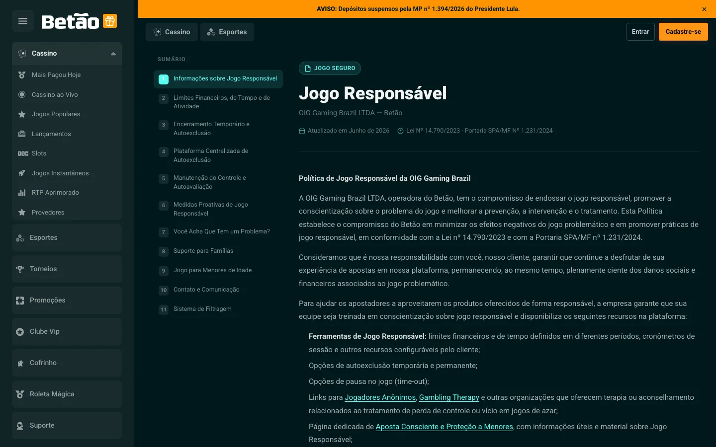
Task: Open the hamburger menu icon
Action: [x=23, y=21]
